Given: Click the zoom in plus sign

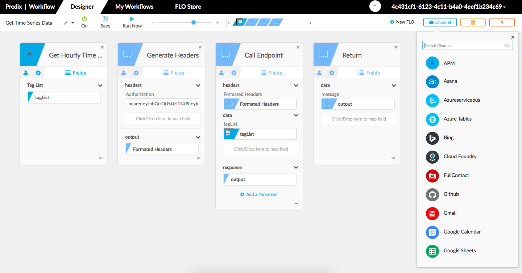Looking at the screenshot, I should (217, 22).
